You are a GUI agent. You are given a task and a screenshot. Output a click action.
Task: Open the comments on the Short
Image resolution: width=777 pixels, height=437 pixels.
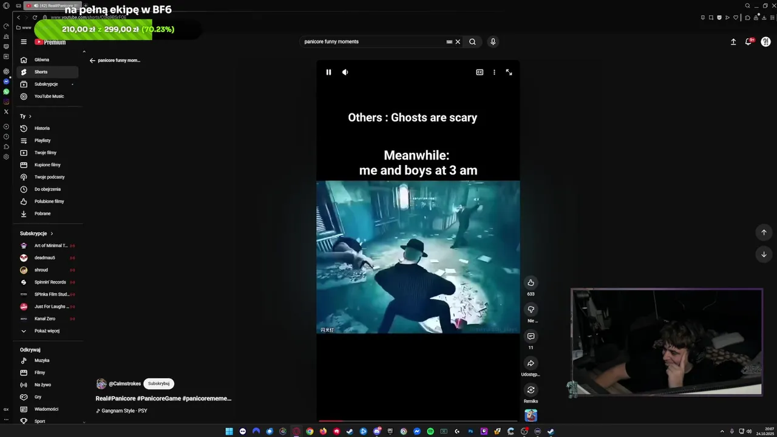[x=531, y=336]
